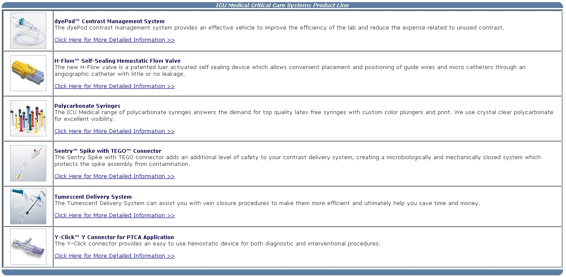Click the dyePod Contrast Management System heading
This screenshot has height=277, width=566.
tap(109, 21)
